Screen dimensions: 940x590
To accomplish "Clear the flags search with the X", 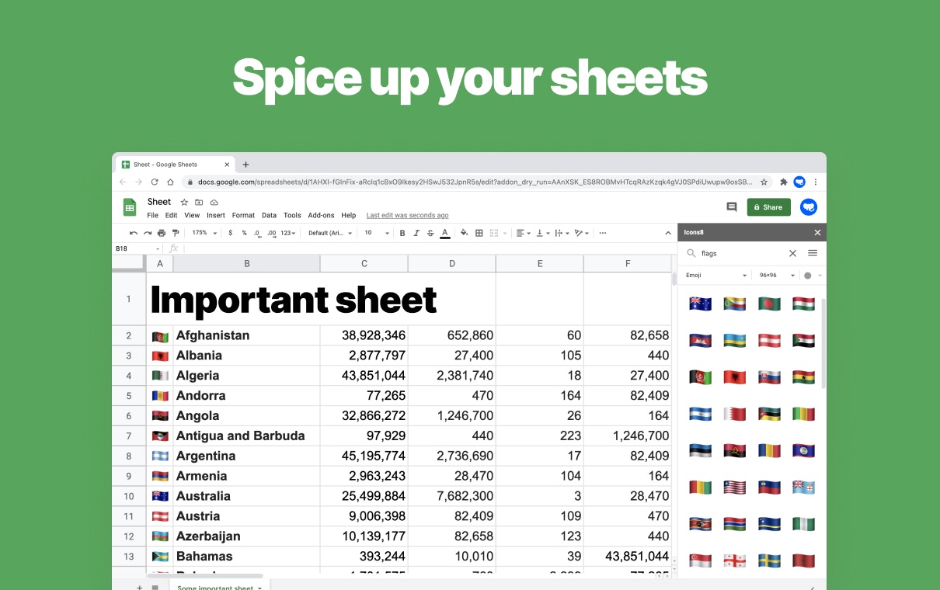I will [x=792, y=253].
